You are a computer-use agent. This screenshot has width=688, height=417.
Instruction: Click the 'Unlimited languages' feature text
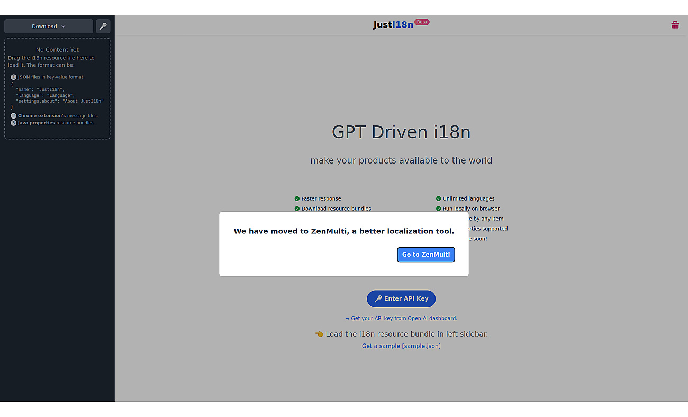468,198
